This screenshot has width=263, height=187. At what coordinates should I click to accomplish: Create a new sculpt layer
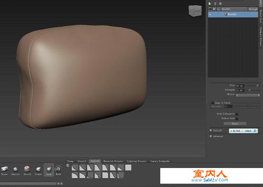(210, 3)
